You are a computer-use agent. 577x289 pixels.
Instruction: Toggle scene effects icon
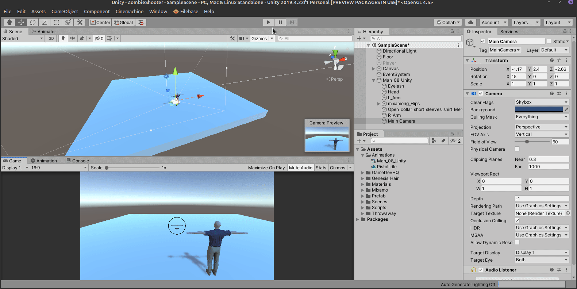(x=82, y=38)
